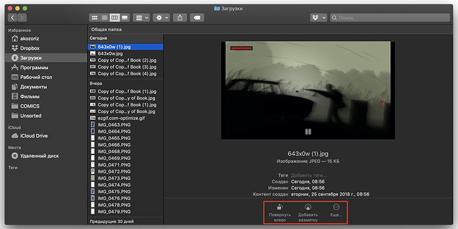Switch to gallery view
This screenshot has height=229, width=458.
pyautogui.click(x=125, y=17)
